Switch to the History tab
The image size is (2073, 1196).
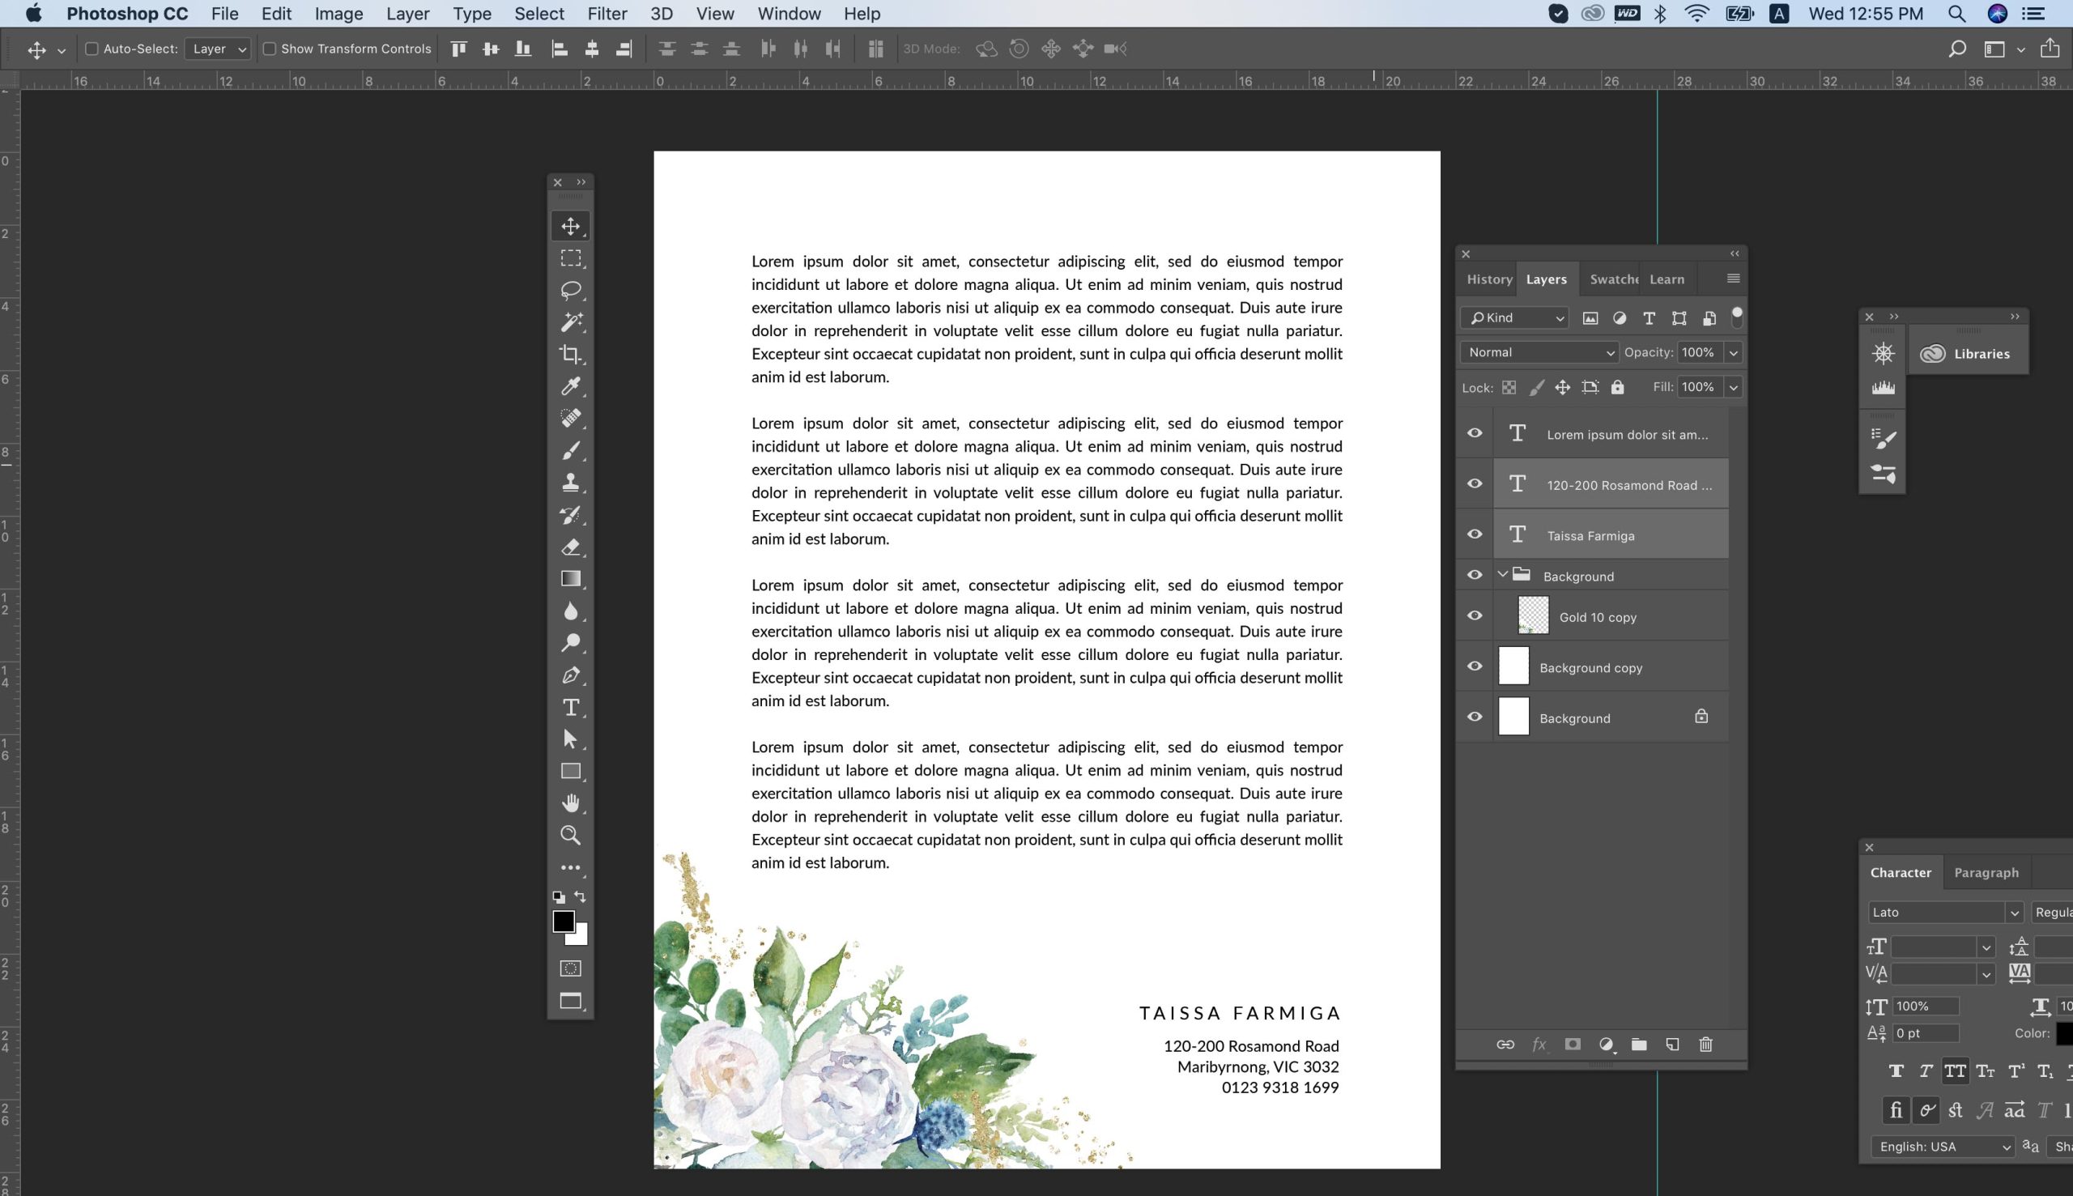click(1489, 279)
